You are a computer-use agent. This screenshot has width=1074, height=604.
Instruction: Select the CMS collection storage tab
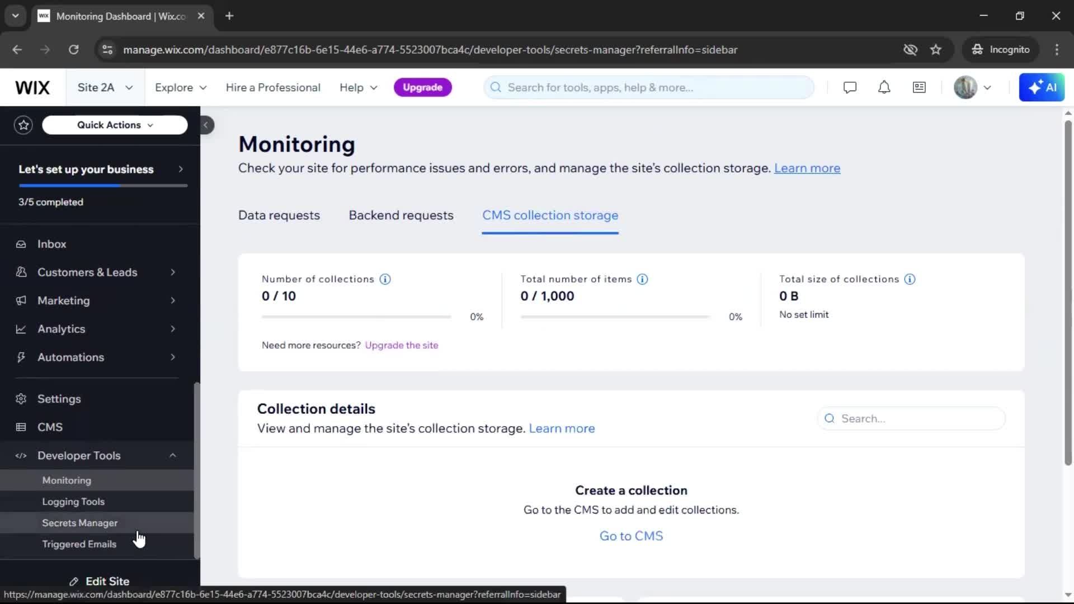coord(550,216)
